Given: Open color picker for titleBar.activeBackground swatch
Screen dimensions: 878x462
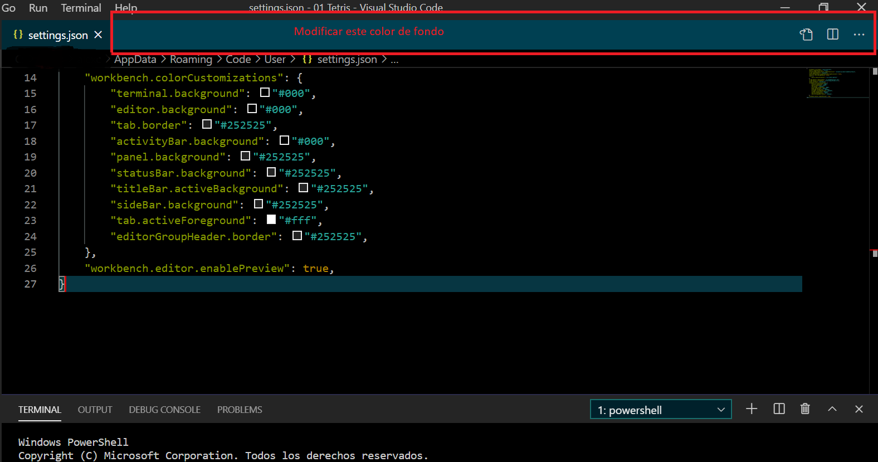Looking at the screenshot, I should tap(304, 188).
